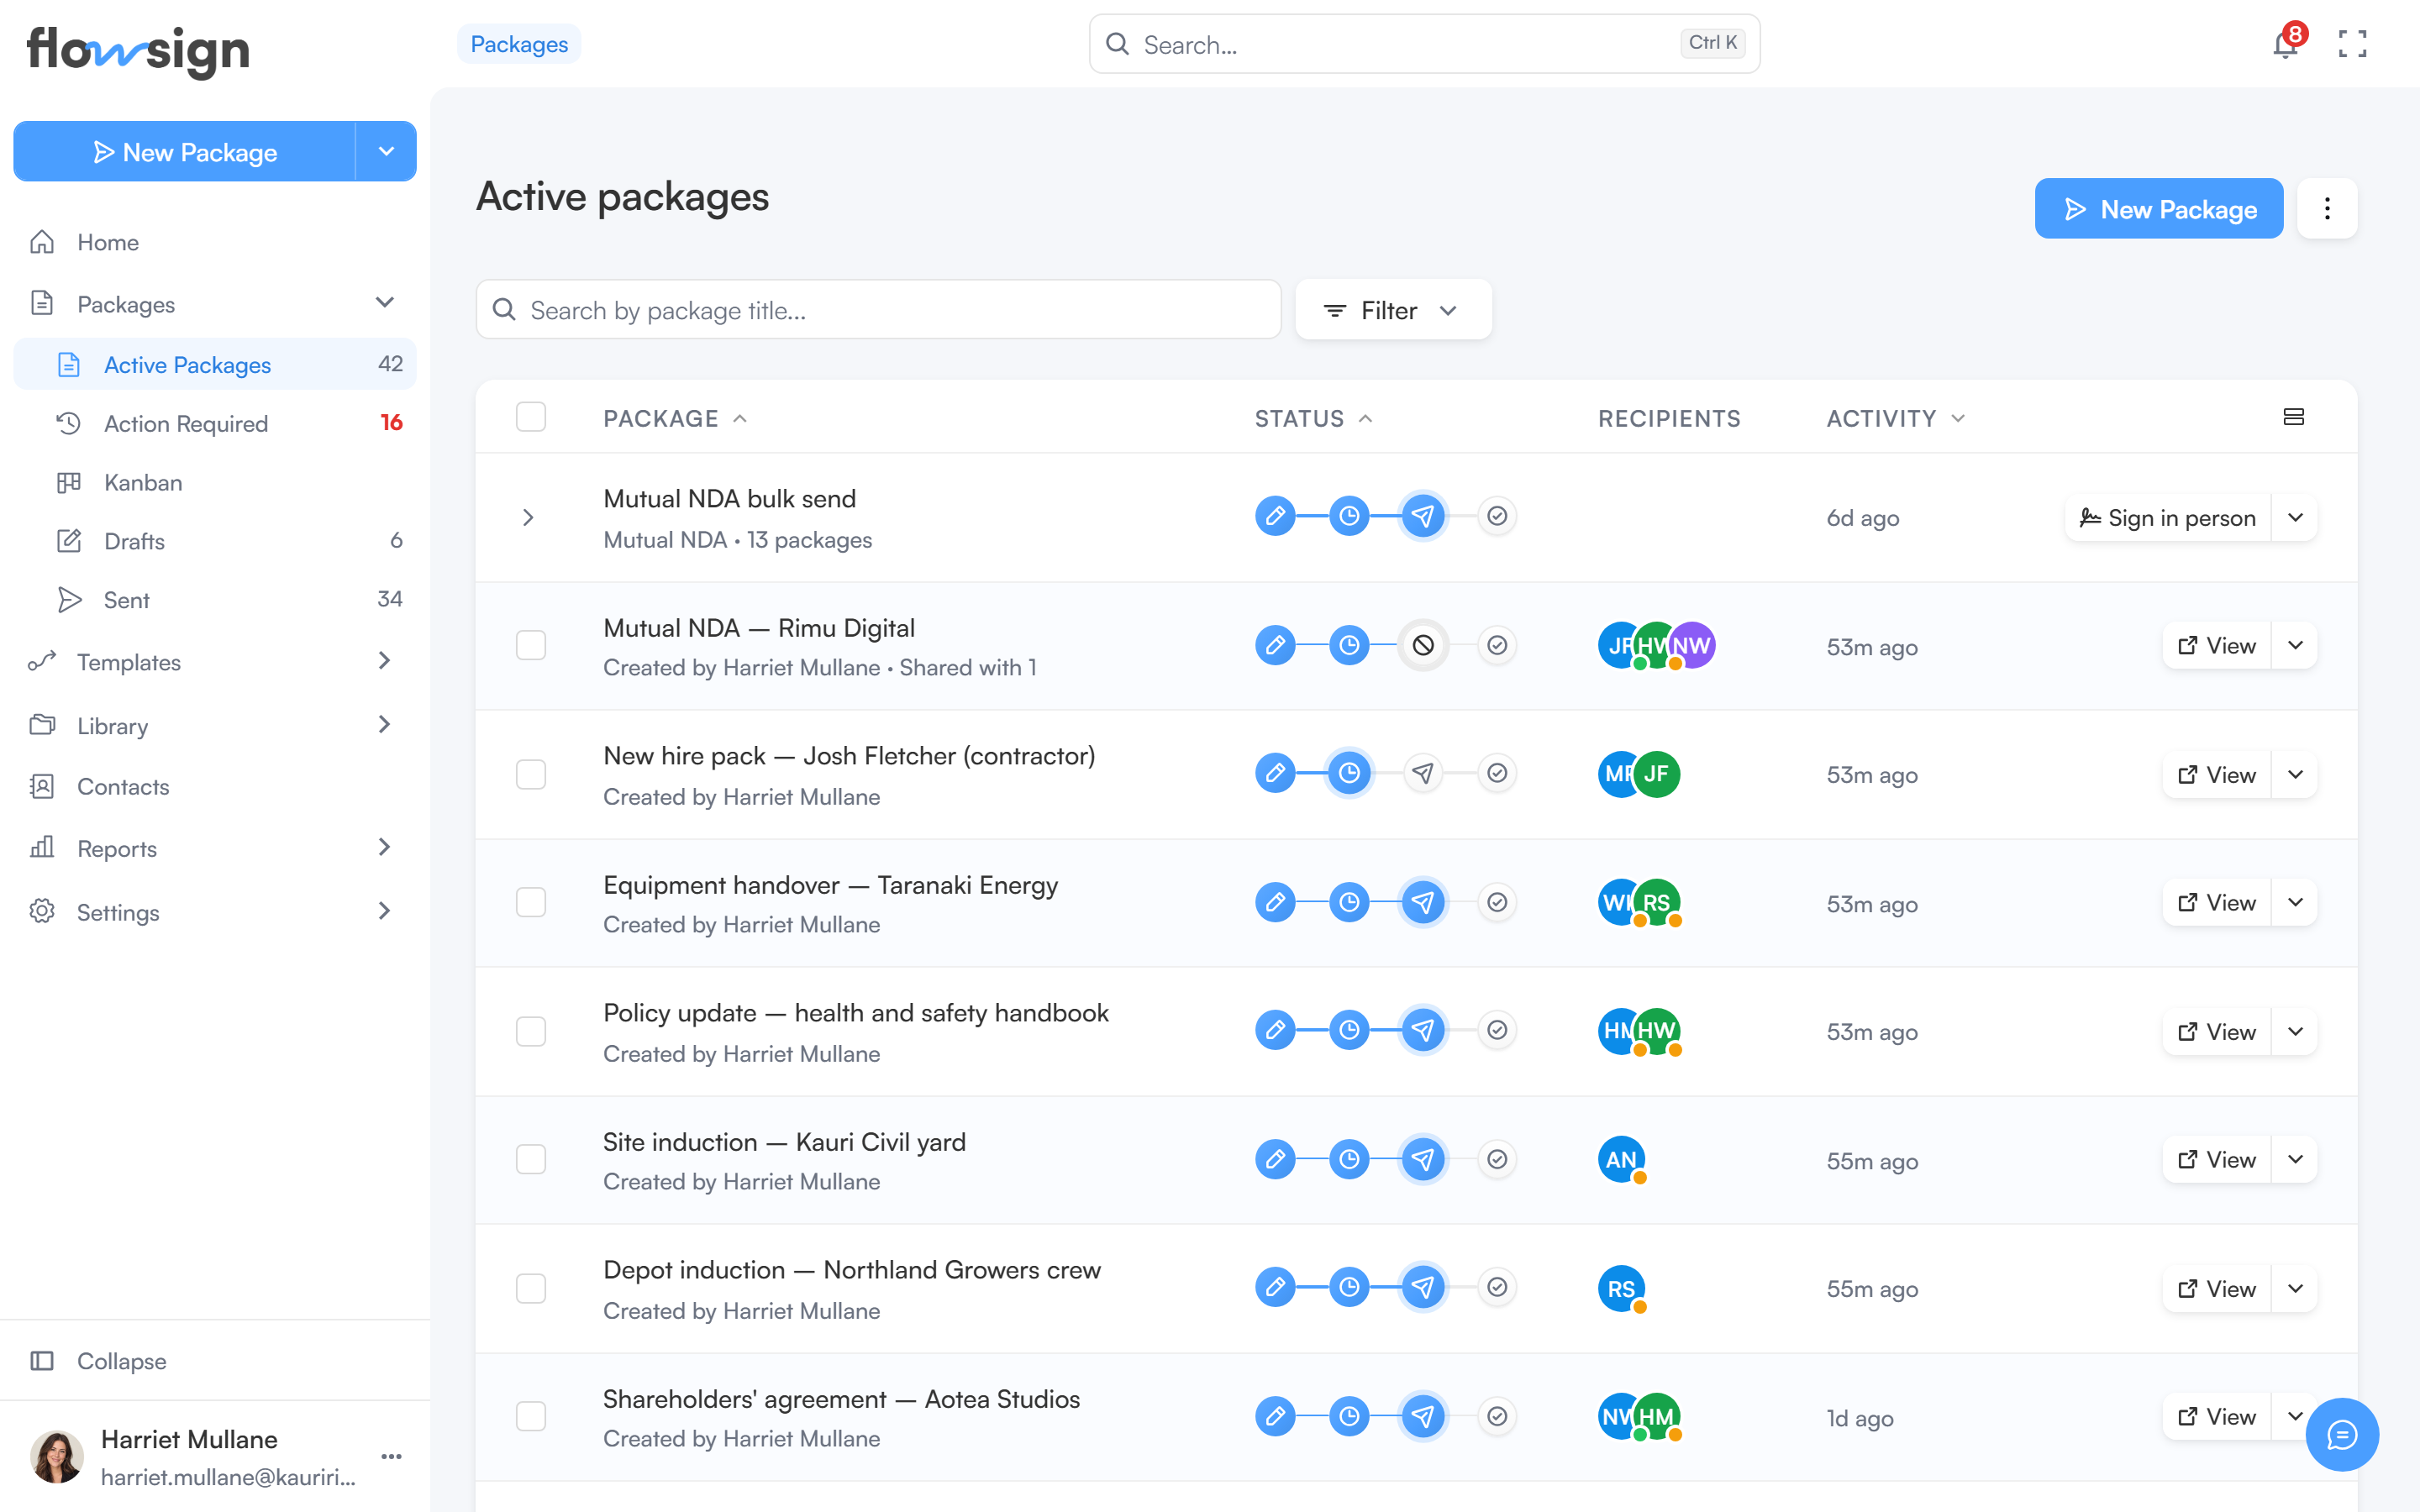
Task: Click pending clock stage icon for Josh Fletcher pack
Action: [x=1349, y=773]
